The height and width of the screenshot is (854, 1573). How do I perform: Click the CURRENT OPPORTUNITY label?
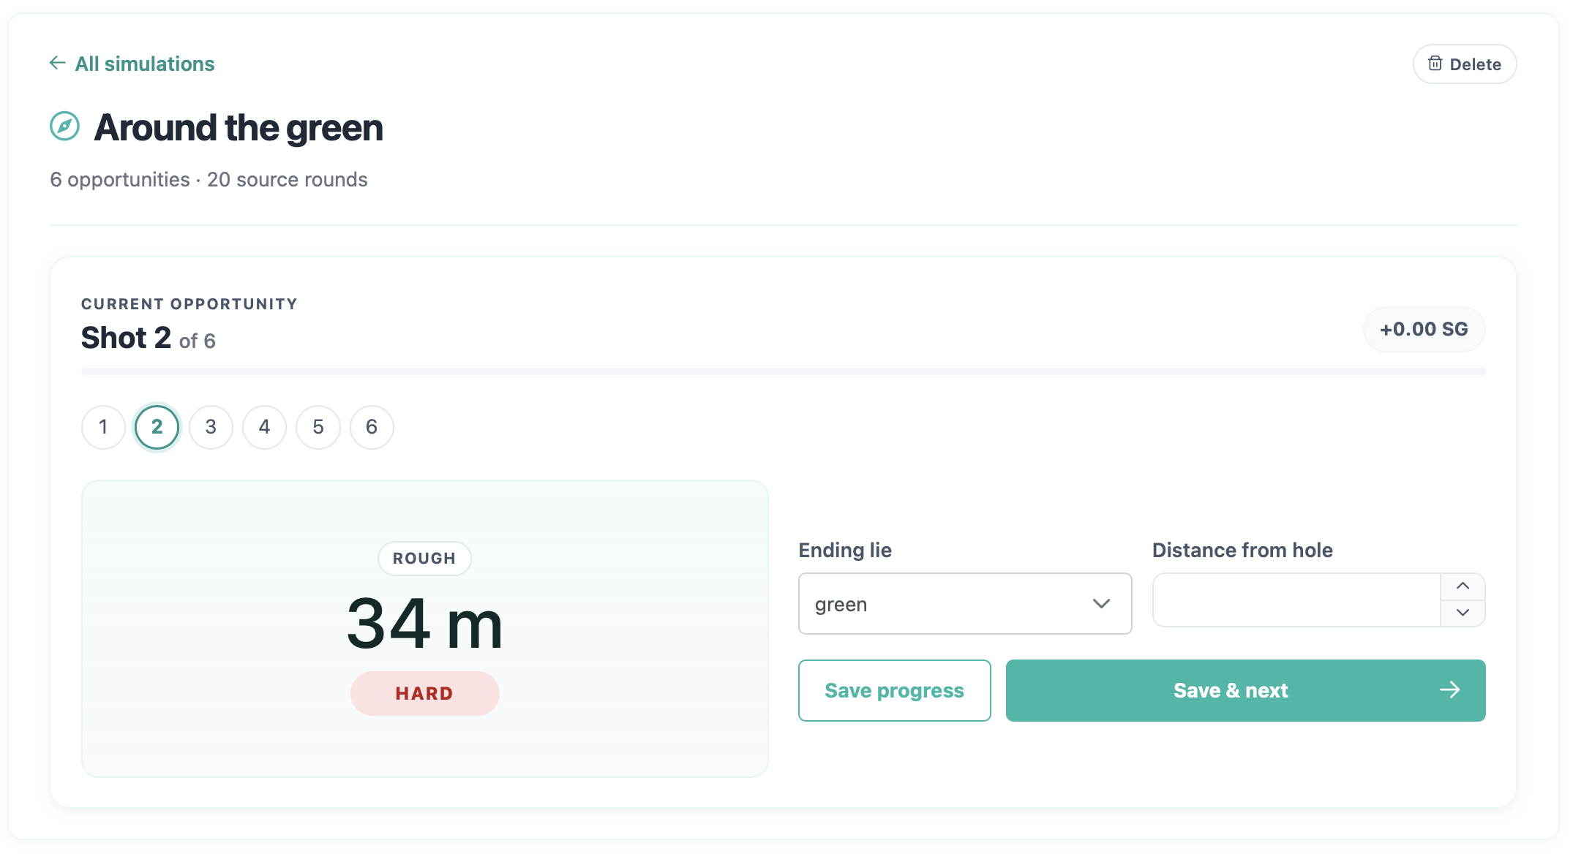point(189,304)
